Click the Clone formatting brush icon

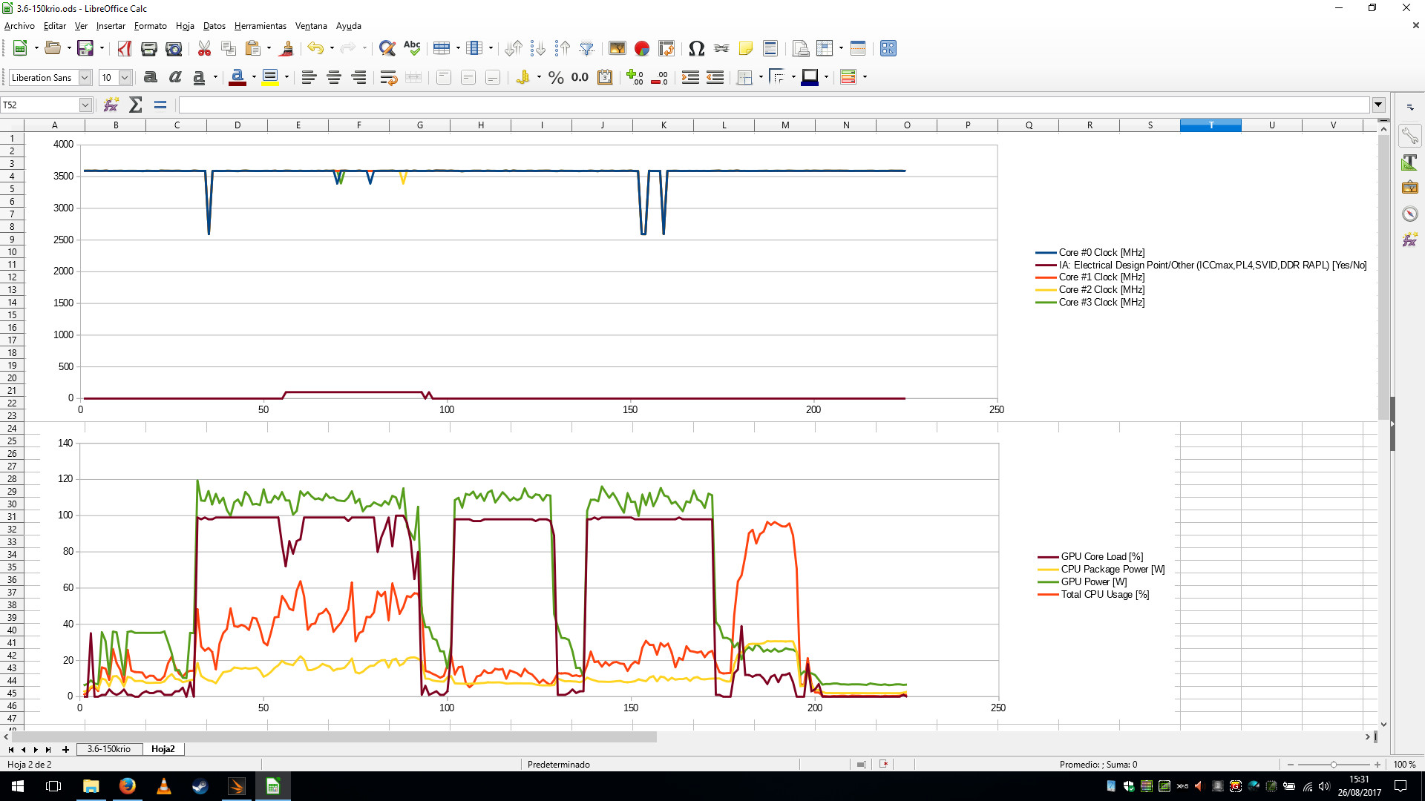(x=286, y=48)
